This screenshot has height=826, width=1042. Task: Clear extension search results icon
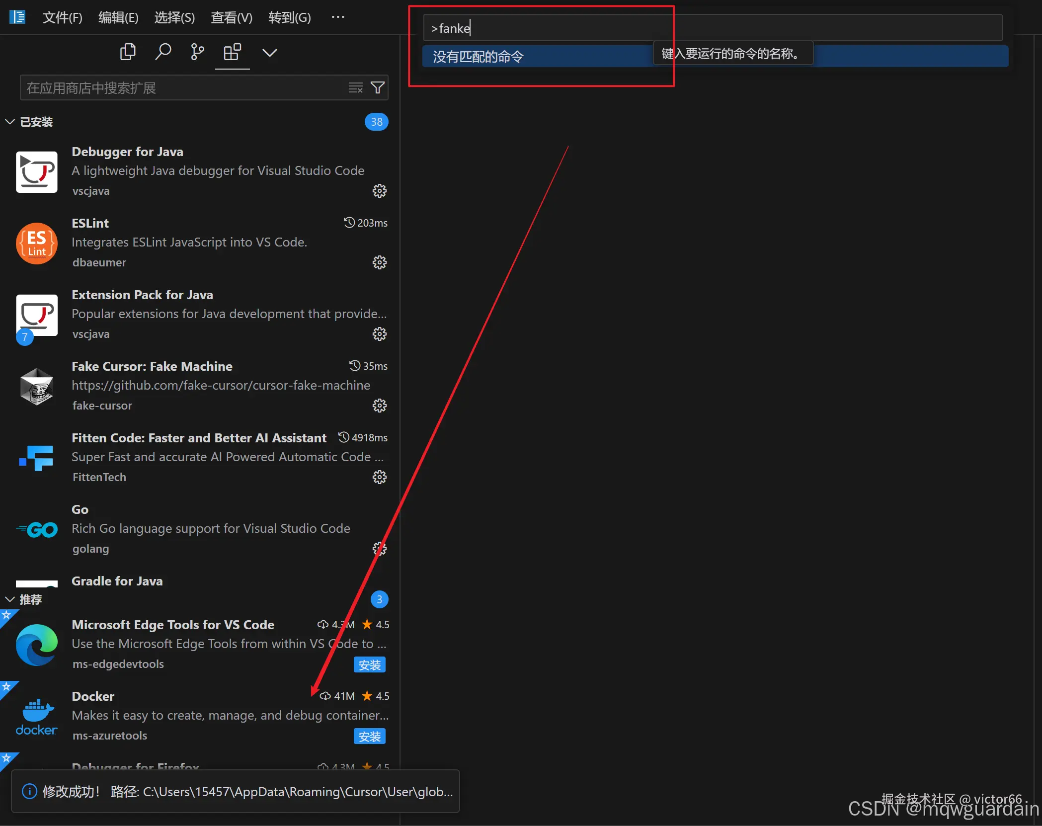355,88
